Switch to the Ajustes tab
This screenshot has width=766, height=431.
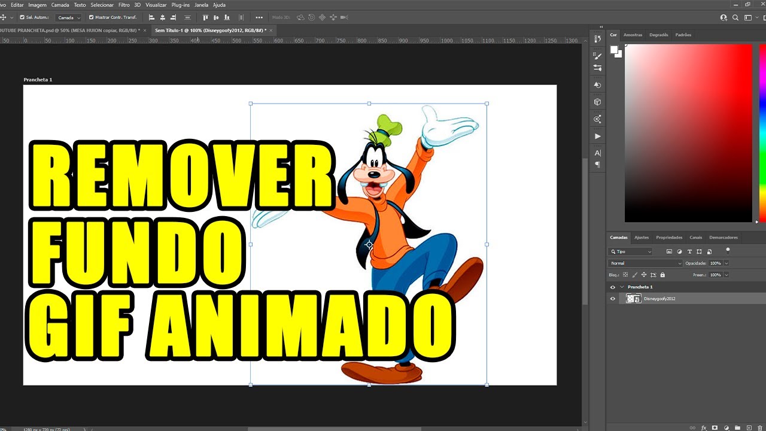tap(642, 238)
